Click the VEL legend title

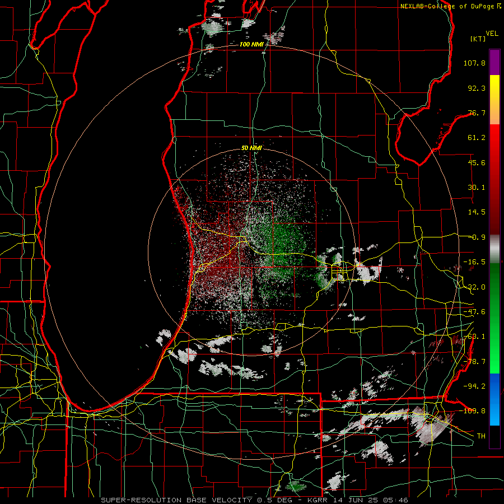[x=492, y=34]
